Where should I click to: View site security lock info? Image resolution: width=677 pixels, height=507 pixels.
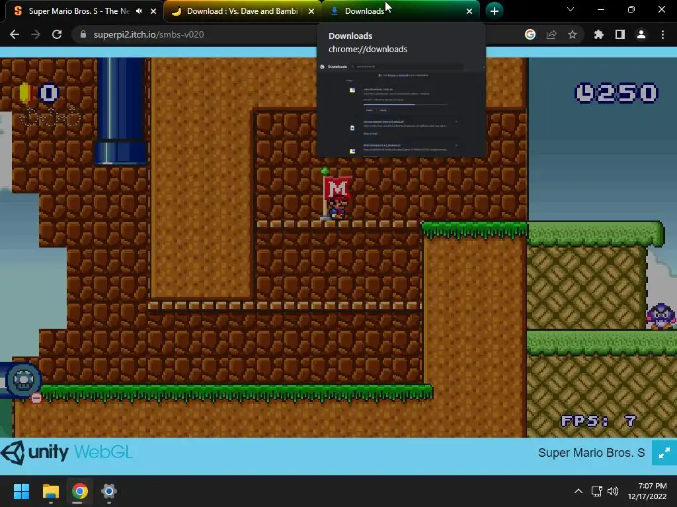pyautogui.click(x=83, y=34)
